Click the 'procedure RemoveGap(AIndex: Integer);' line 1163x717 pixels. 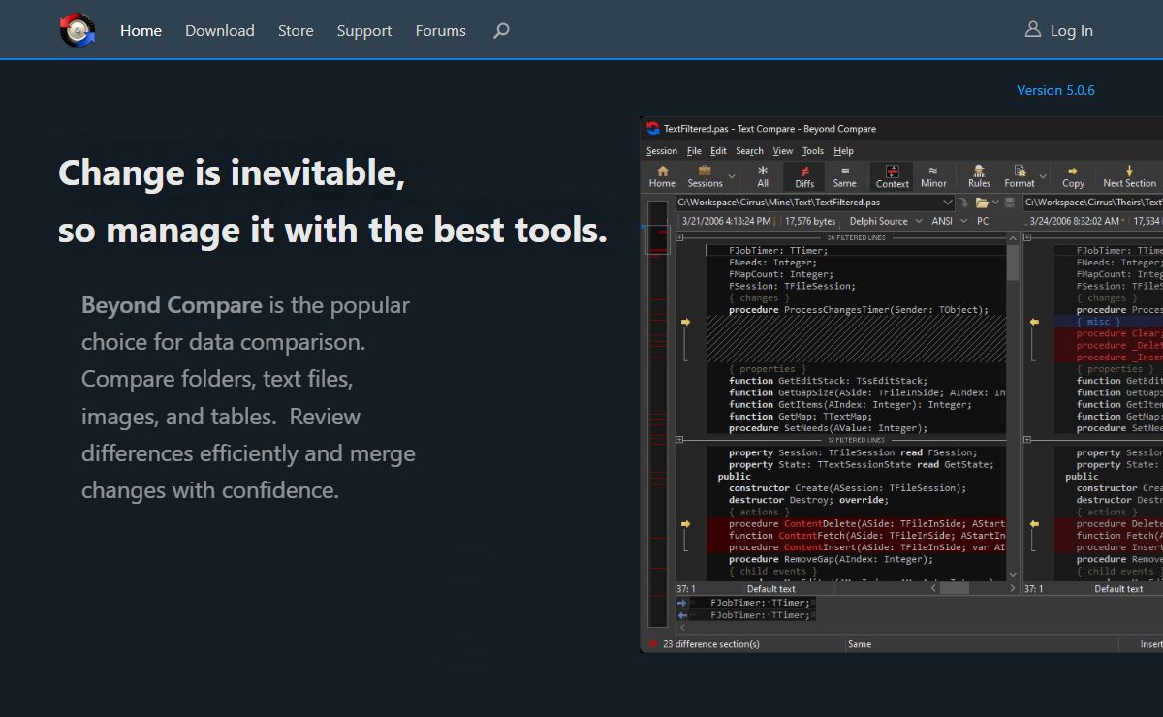[x=831, y=559]
